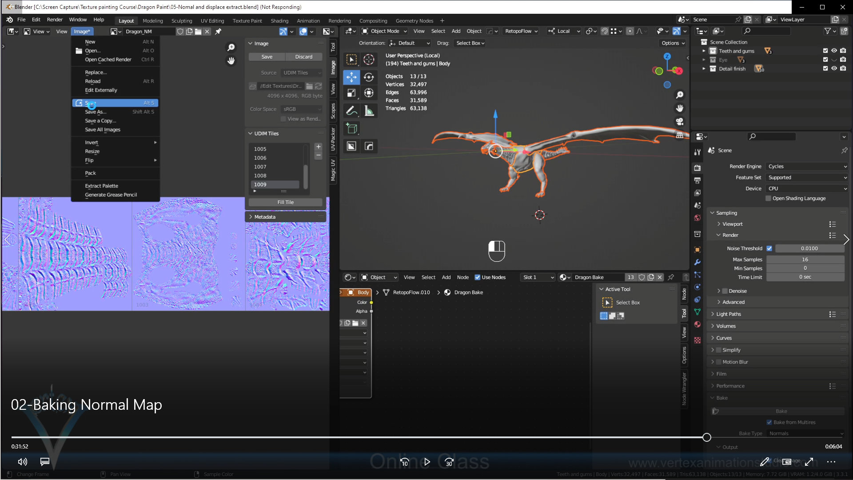Viewport: 853px width, 480px height.
Task: Remove UDIM tile with minus button
Action: point(318,156)
